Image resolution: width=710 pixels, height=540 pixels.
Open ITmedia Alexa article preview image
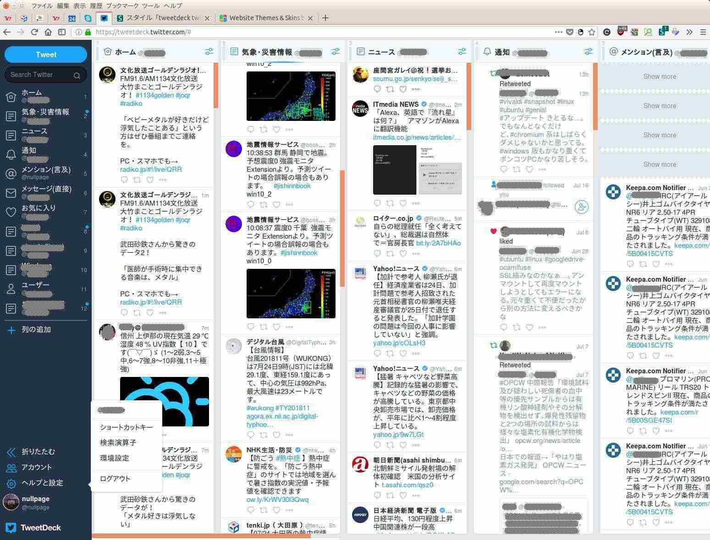[418, 170]
